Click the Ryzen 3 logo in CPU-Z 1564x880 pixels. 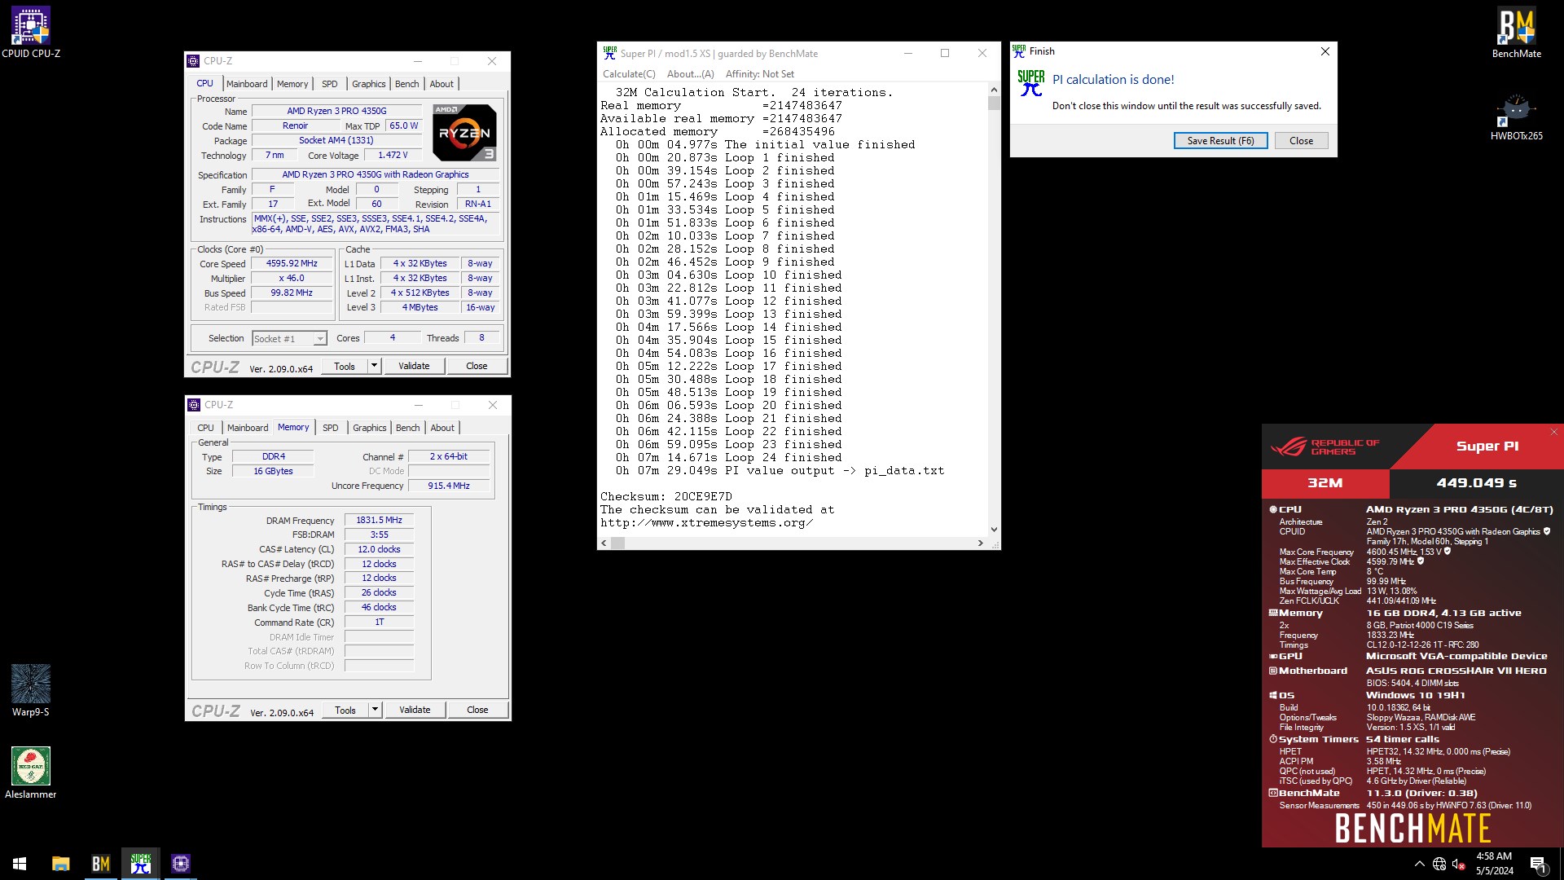coord(464,132)
